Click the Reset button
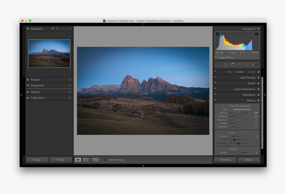Screen dimensions: 286x194 (249, 160)
